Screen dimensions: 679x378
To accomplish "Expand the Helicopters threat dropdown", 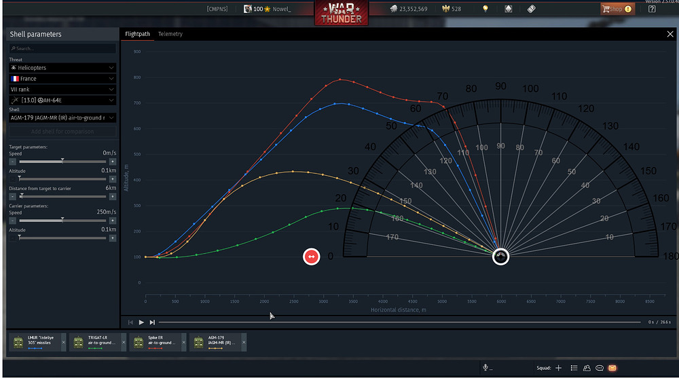I will 62,68.
